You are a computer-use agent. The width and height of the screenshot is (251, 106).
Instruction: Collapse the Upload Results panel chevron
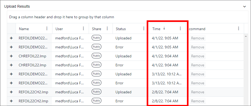coord(244,6)
